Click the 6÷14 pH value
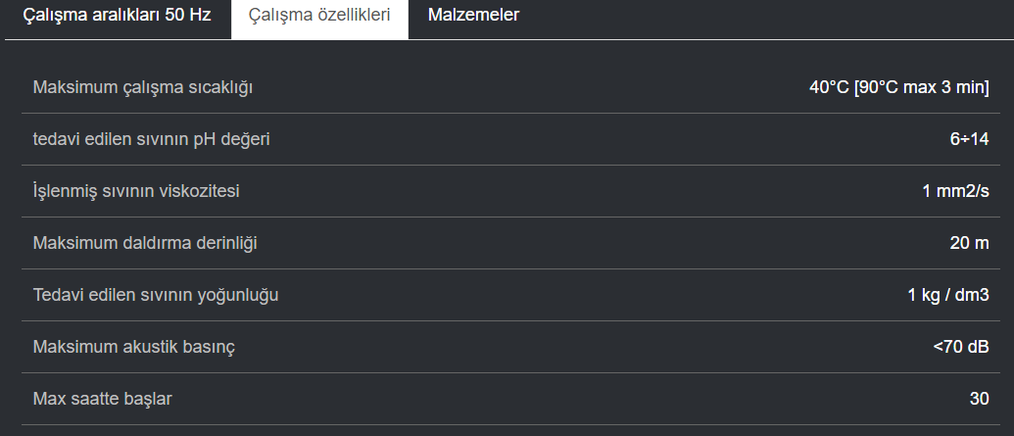This screenshot has width=1014, height=436. pos(969,139)
